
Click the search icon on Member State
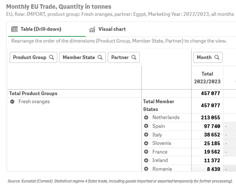(100, 58)
